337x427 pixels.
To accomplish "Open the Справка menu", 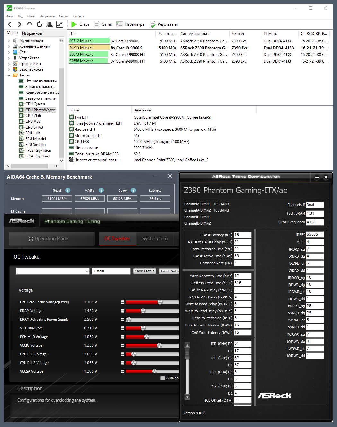I will coord(79,16).
